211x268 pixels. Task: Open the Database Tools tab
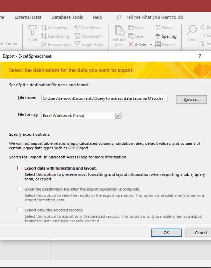(67, 17)
